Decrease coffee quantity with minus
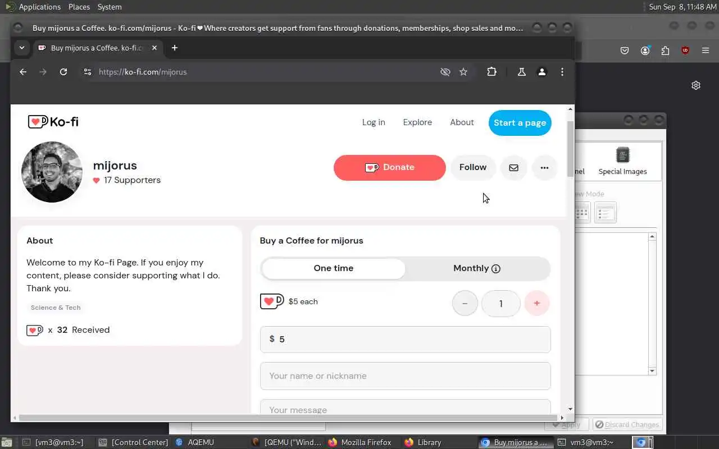719x449 pixels. [x=465, y=303]
